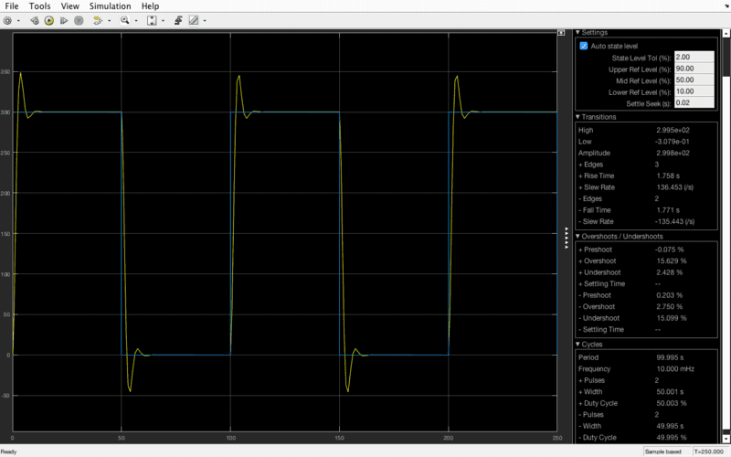Open the Simulation menu
731x457 pixels.
click(x=110, y=5)
